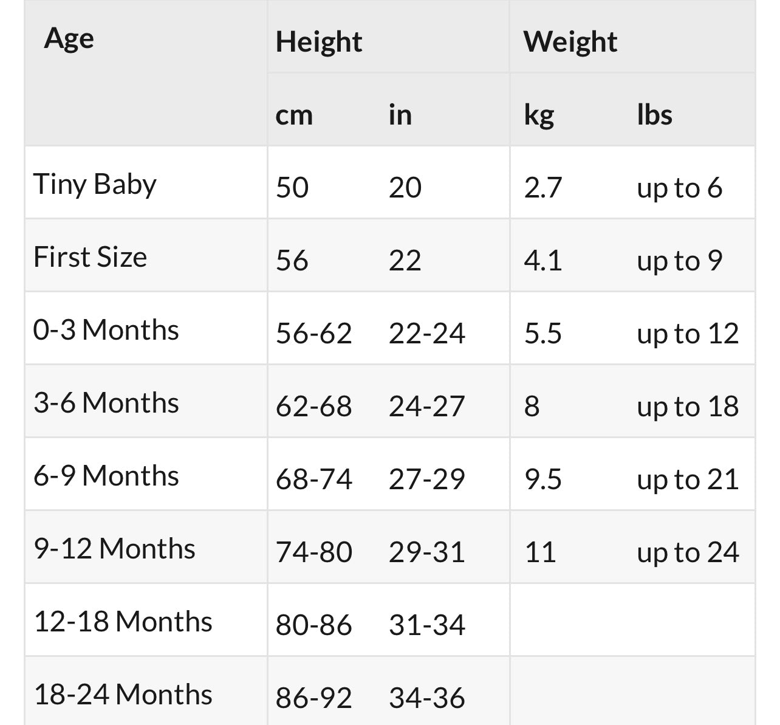This screenshot has width=780, height=725.
Task: Select the 18-24 Months row label
Action: click(x=123, y=695)
